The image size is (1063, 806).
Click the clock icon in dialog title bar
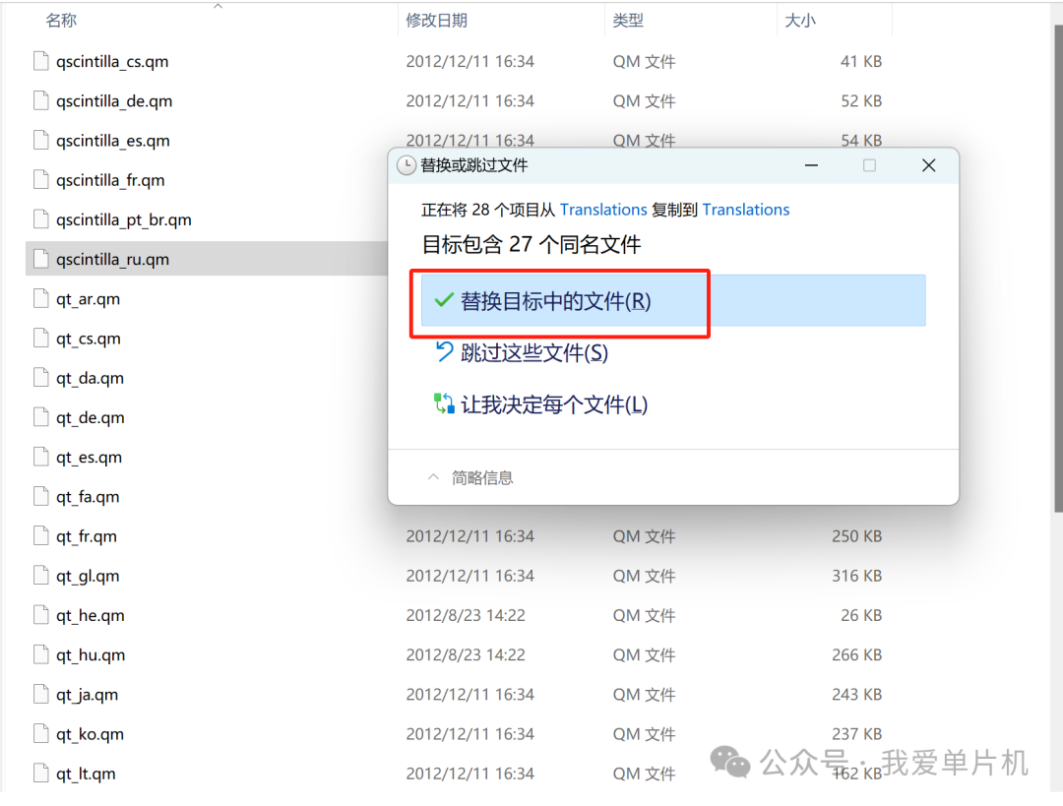coord(406,165)
